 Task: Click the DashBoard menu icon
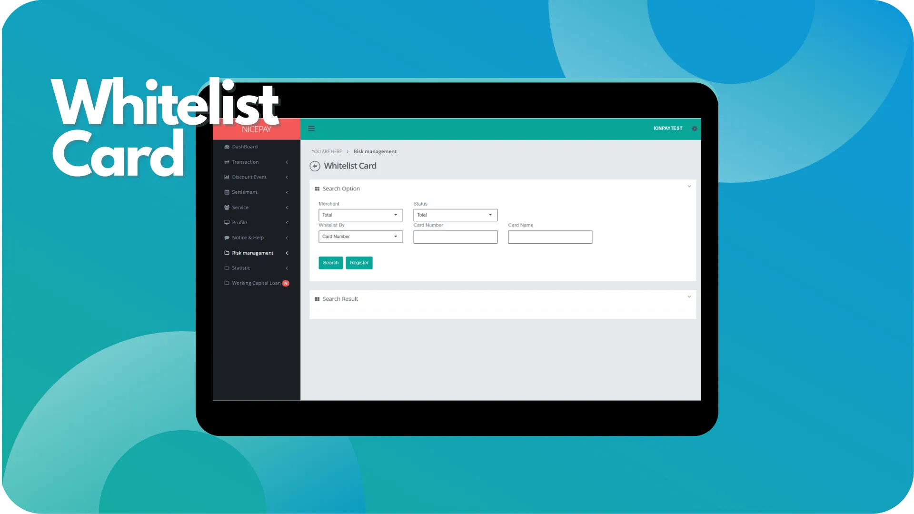(226, 146)
